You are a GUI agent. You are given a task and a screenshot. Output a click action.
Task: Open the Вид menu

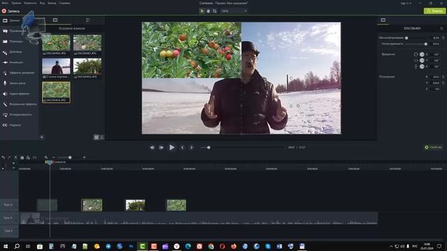(x=42, y=3)
